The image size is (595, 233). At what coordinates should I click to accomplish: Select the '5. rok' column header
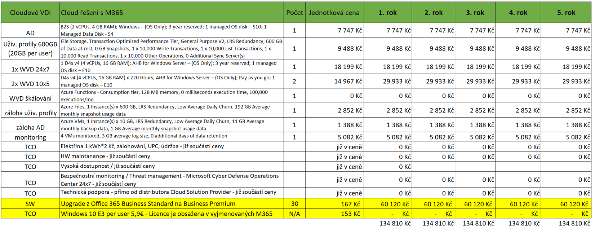(566, 13)
